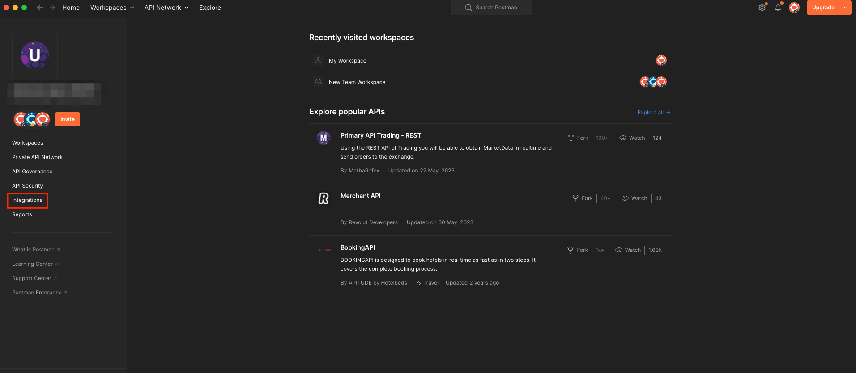856x373 pixels.
Task: Open notifications bell icon
Action: (778, 8)
